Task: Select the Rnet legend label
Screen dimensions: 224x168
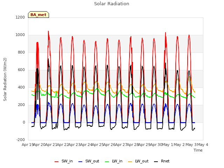Action: point(165,161)
